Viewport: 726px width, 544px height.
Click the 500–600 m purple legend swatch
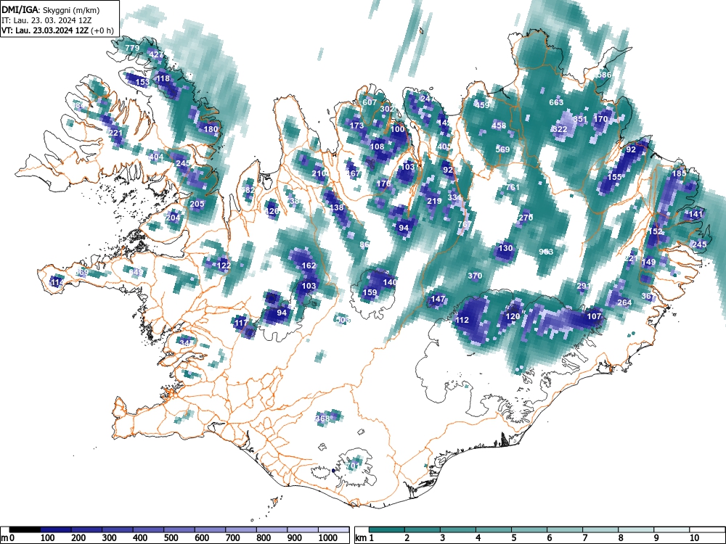click(x=179, y=529)
